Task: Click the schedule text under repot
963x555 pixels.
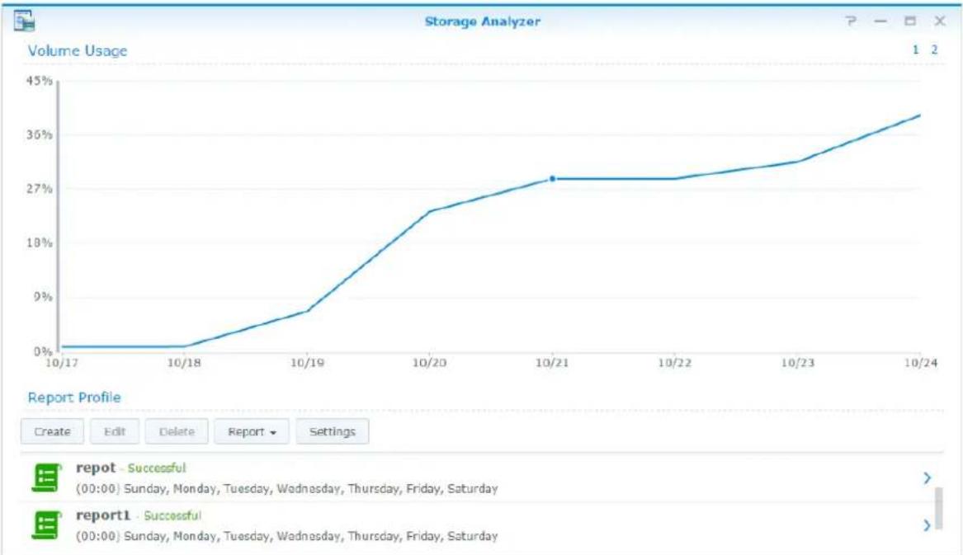Action: pyautogui.click(x=287, y=489)
